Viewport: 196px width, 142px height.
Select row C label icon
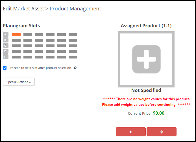(x=6, y=46)
